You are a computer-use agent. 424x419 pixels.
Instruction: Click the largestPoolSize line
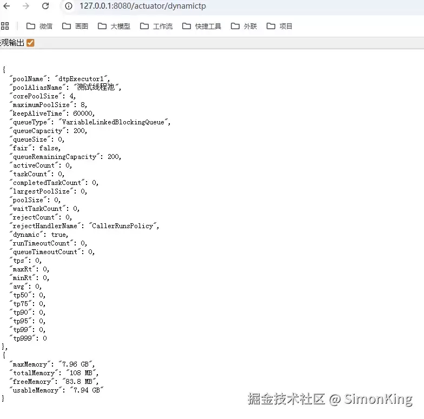(48, 191)
